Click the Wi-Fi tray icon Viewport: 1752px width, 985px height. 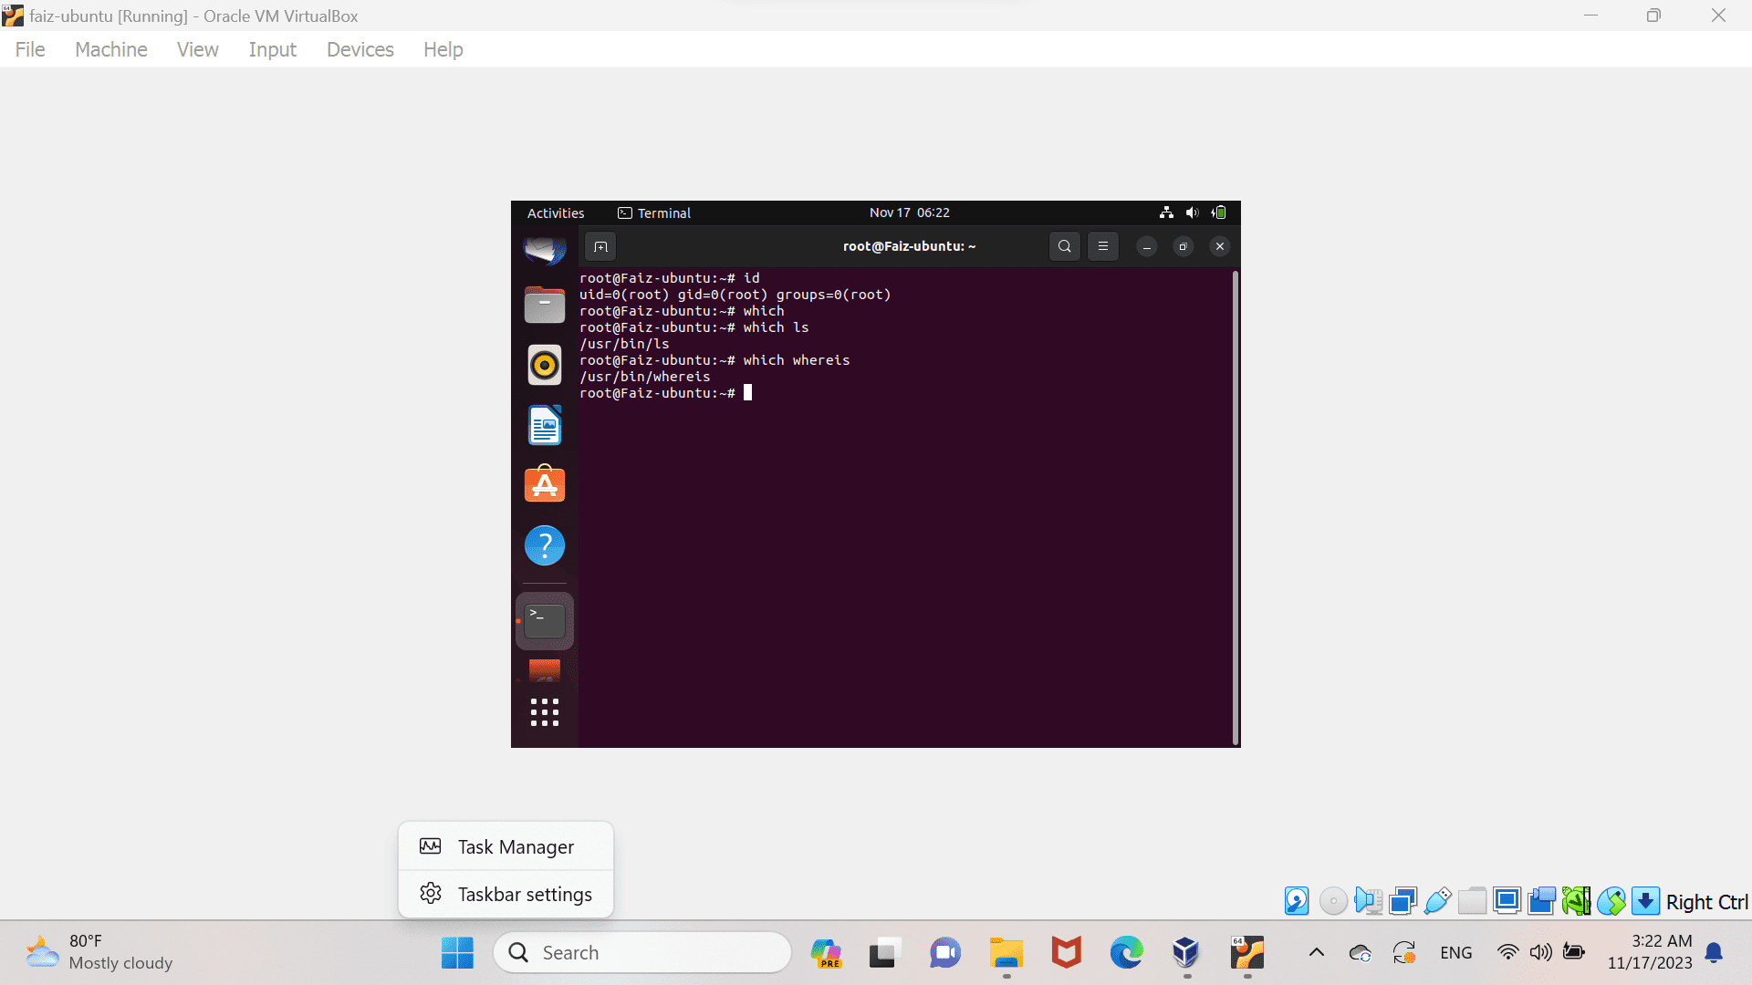1508,953
